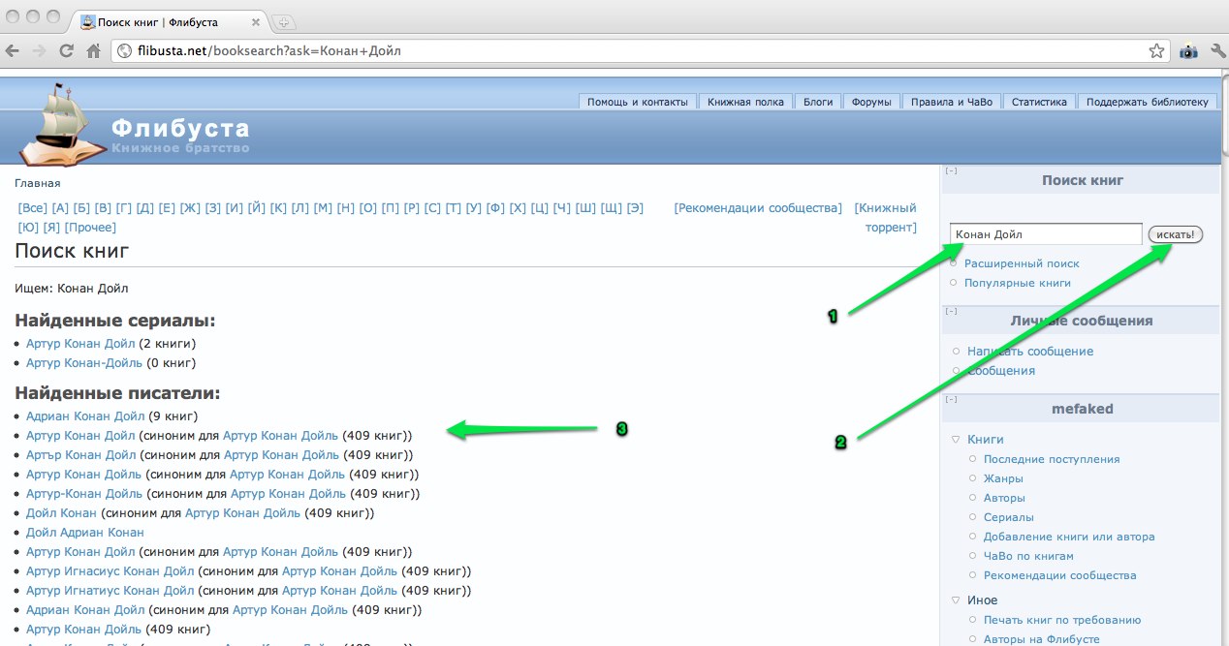Collapse the Иное tree in sidebar
Image resolution: width=1229 pixels, height=646 pixels.
point(956,600)
